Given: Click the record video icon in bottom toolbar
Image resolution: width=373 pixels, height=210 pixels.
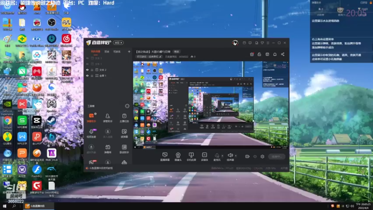Looking at the screenshot, I should [x=247, y=156].
